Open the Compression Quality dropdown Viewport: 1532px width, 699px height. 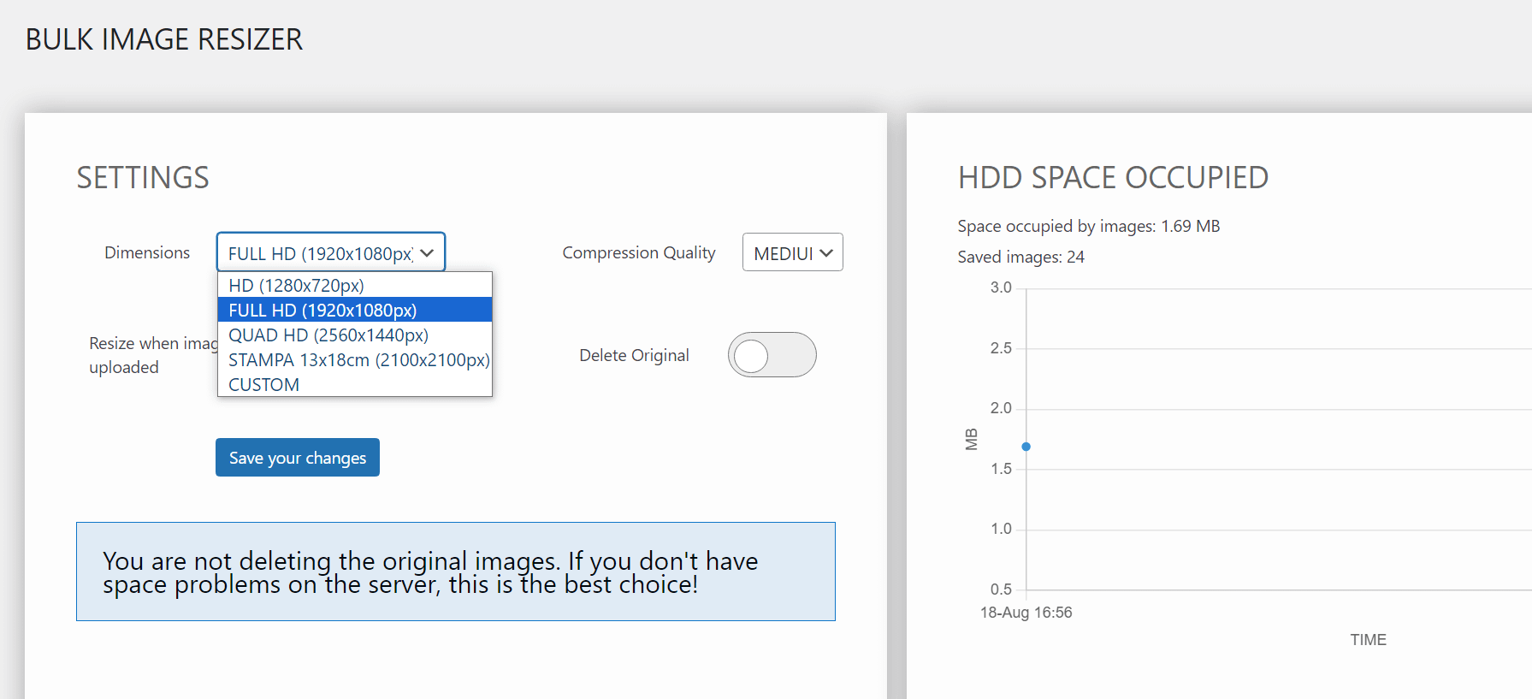click(792, 252)
